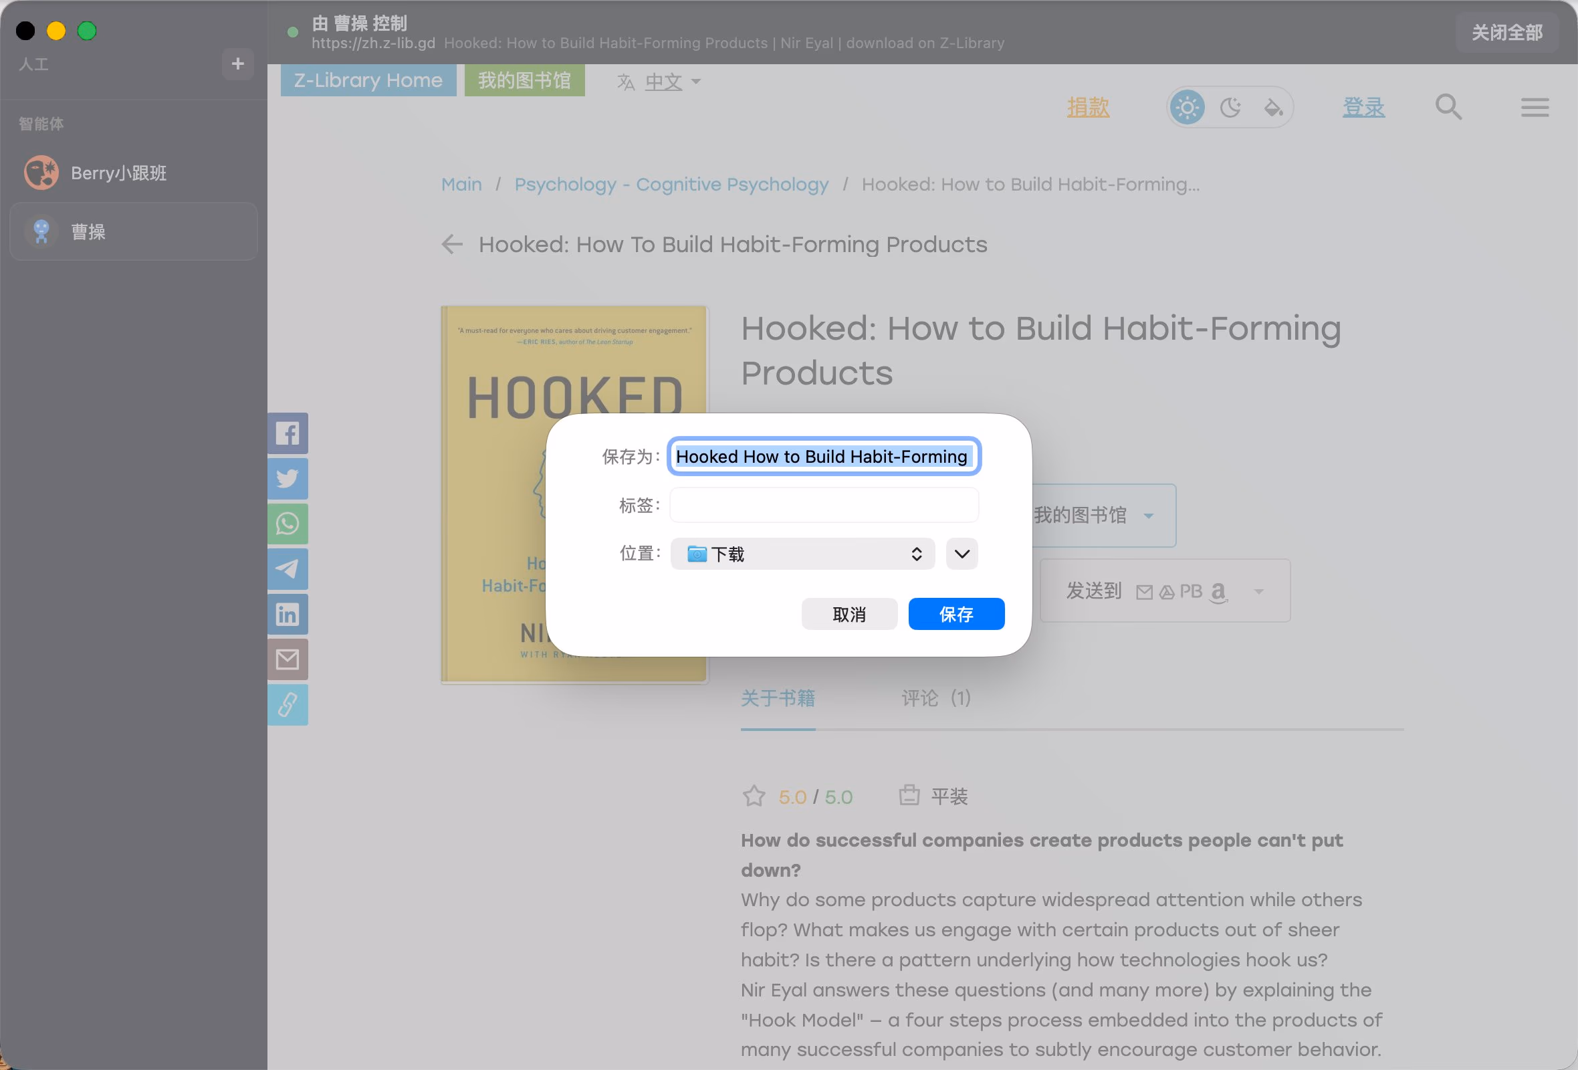Add a new agent with plus button

(x=237, y=64)
